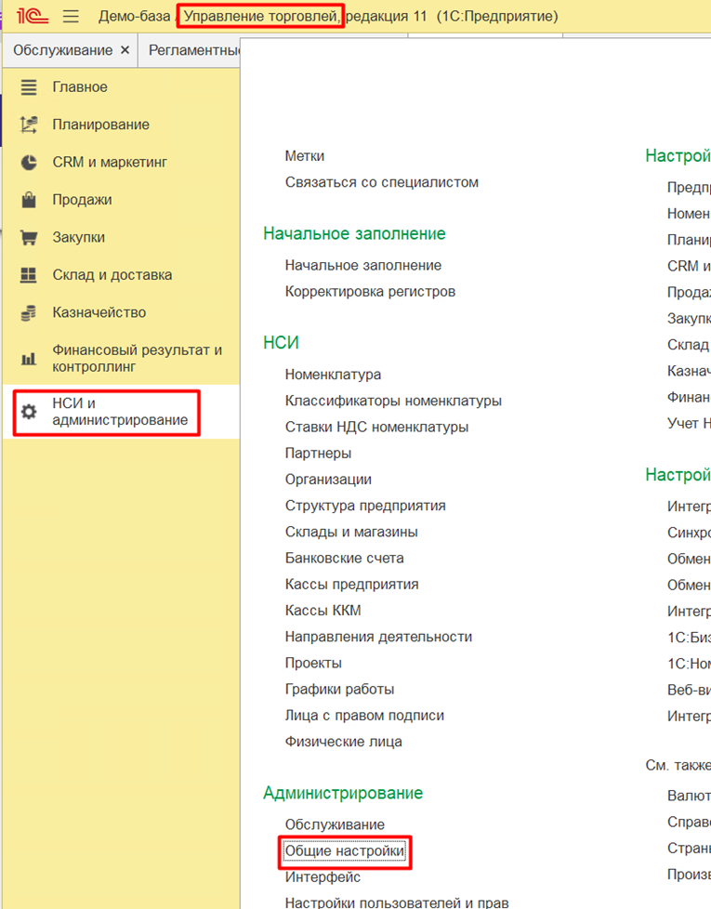711x909 pixels.
Task: Select НСИ и администрирование section
Action: pyautogui.click(x=120, y=412)
